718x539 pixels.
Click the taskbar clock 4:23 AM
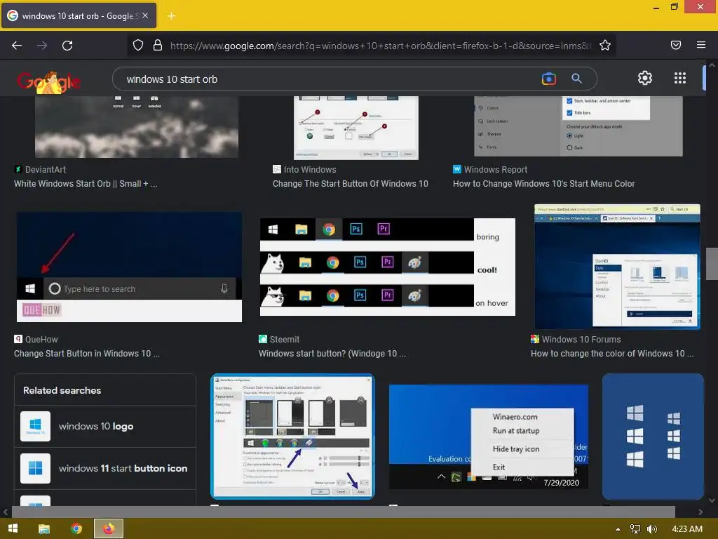tap(687, 529)
